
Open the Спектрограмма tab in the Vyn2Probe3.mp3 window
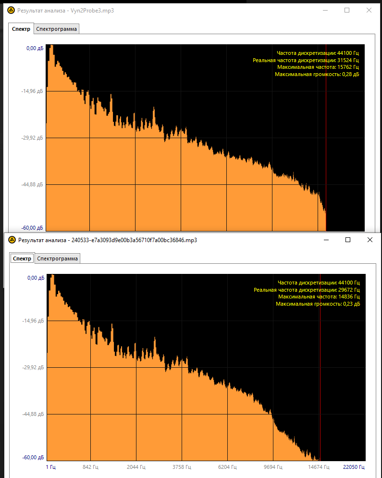(x=56, y=29)
